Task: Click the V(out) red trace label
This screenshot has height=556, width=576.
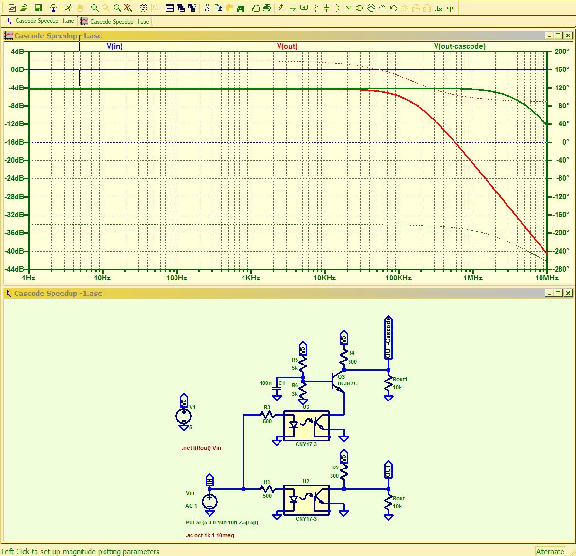Action: coord(287,46)
